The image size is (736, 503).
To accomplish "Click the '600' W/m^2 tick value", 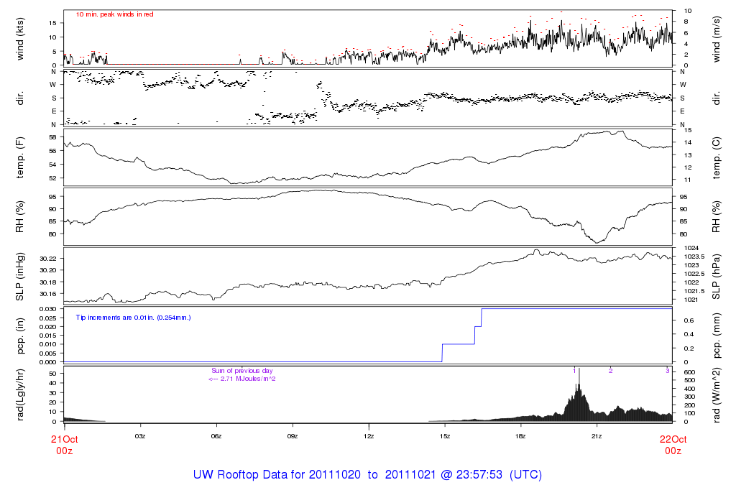I will click(x=689, y=372).
